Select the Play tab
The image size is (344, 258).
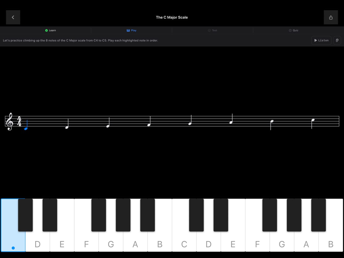(x=131, y=30)
